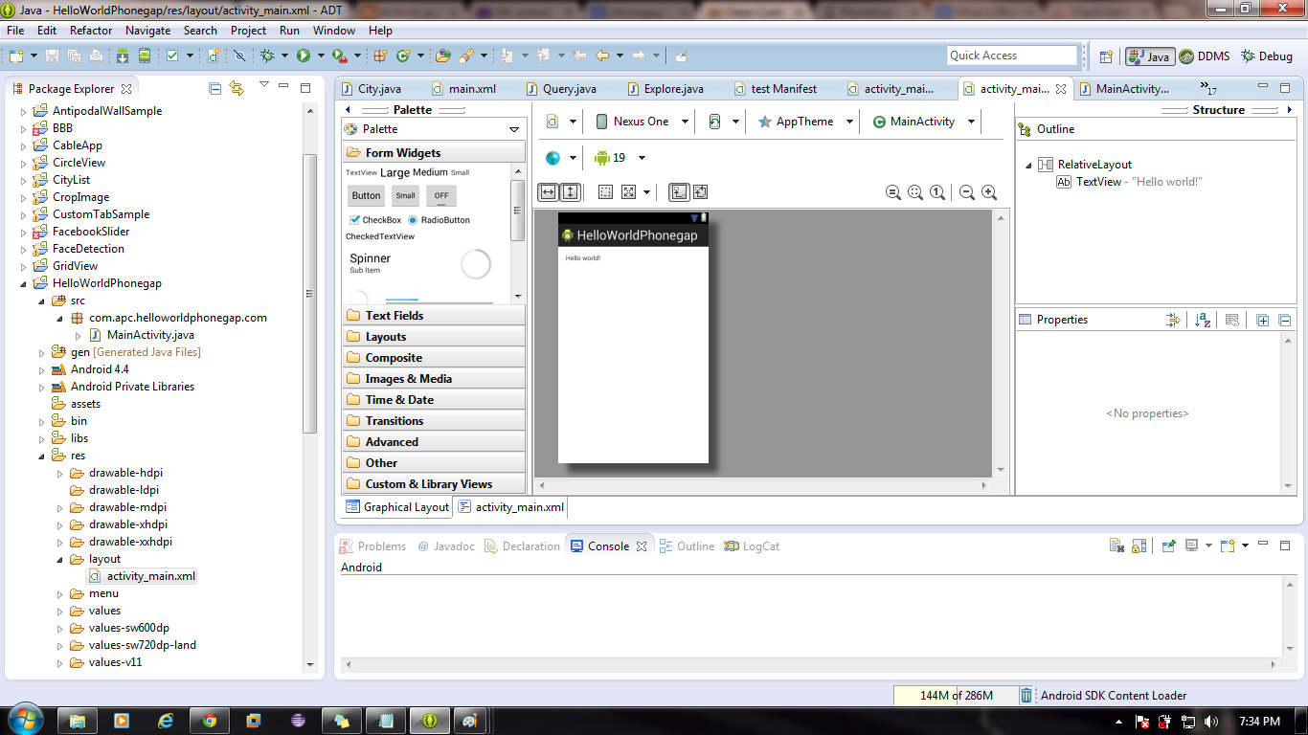
Task: Toggle Link with Editor in Package Explorer
Action: point(237,88)
